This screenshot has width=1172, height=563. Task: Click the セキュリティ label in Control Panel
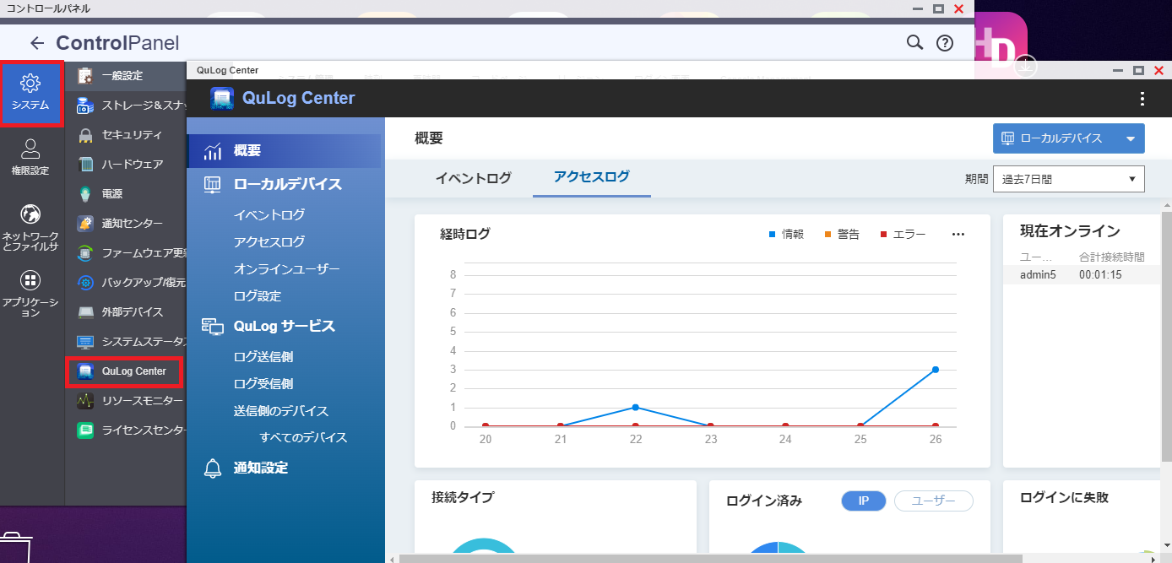click(x=132, y=135)
